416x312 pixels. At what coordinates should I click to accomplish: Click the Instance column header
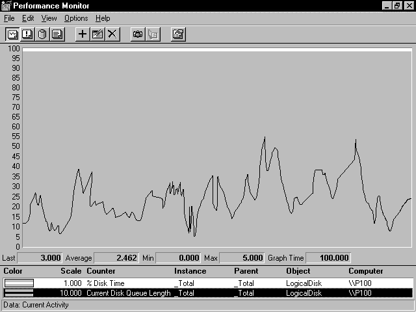190,271
